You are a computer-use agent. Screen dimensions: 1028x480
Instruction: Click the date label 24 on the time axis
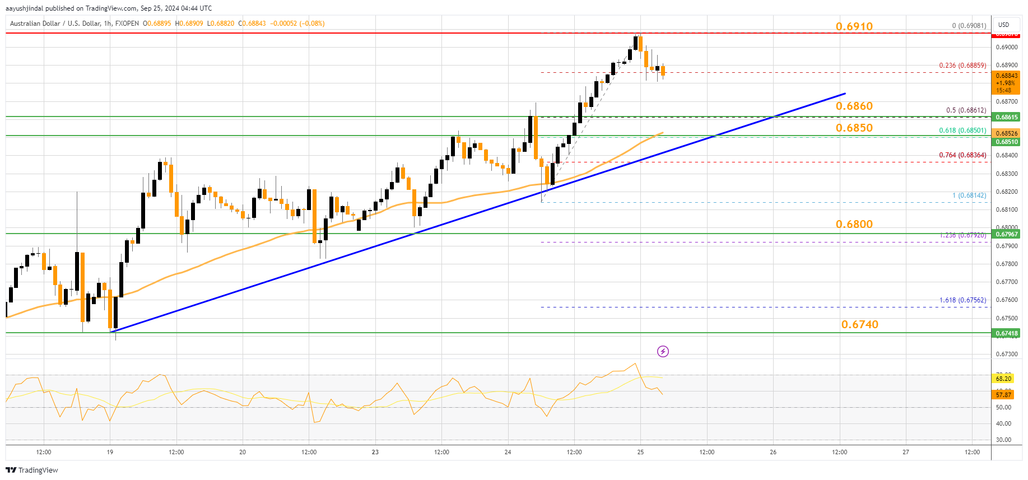(508, 452)
